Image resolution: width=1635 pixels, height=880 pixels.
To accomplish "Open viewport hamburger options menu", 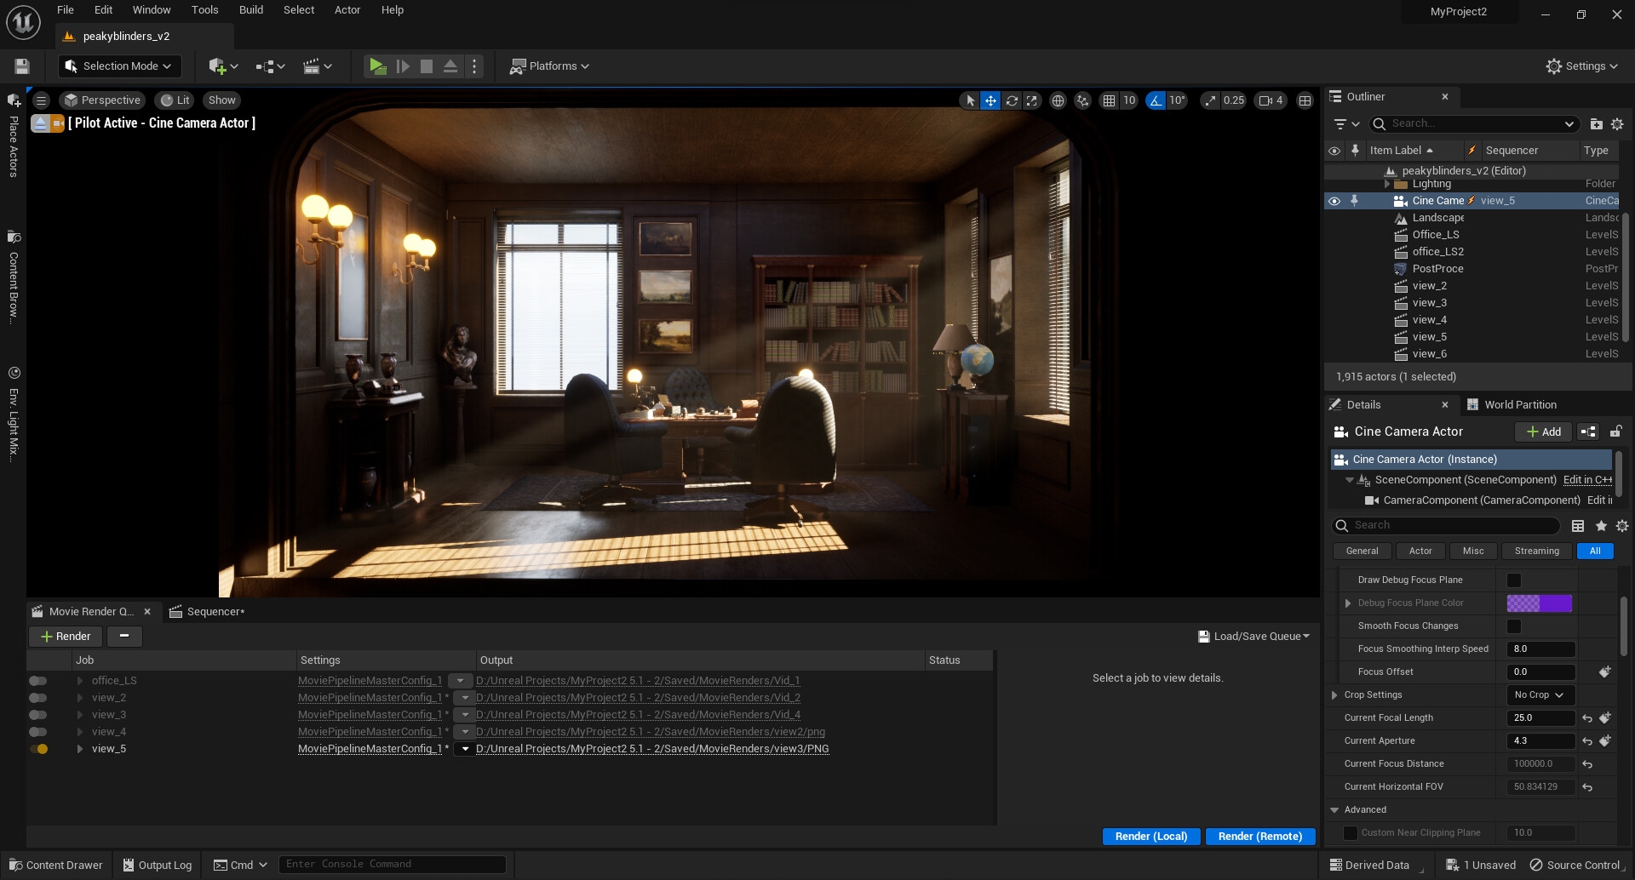I will coord(41,100).
